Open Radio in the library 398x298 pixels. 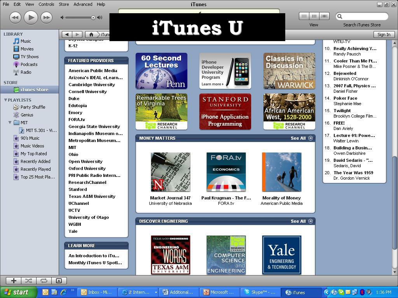pyautogui.click(x=26, y=72)
